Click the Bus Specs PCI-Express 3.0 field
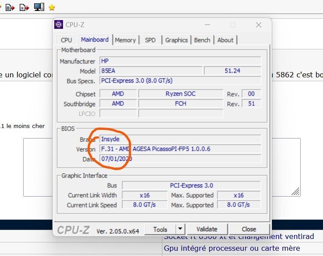 coord(180,80)
